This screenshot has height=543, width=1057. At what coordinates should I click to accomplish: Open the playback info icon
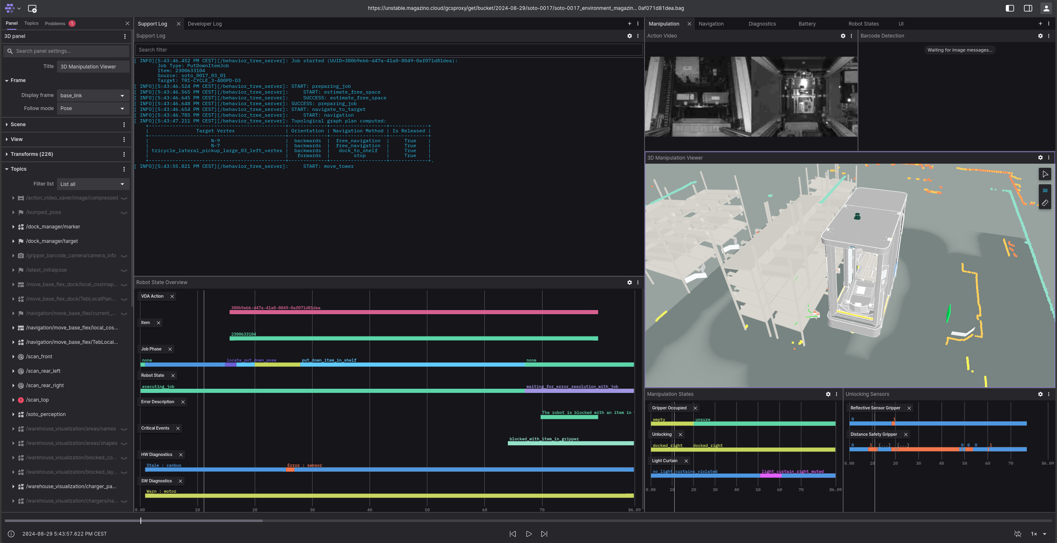[x=11, y=534]
